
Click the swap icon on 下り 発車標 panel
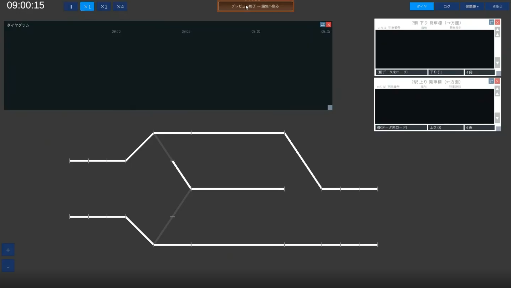[491, 22]
